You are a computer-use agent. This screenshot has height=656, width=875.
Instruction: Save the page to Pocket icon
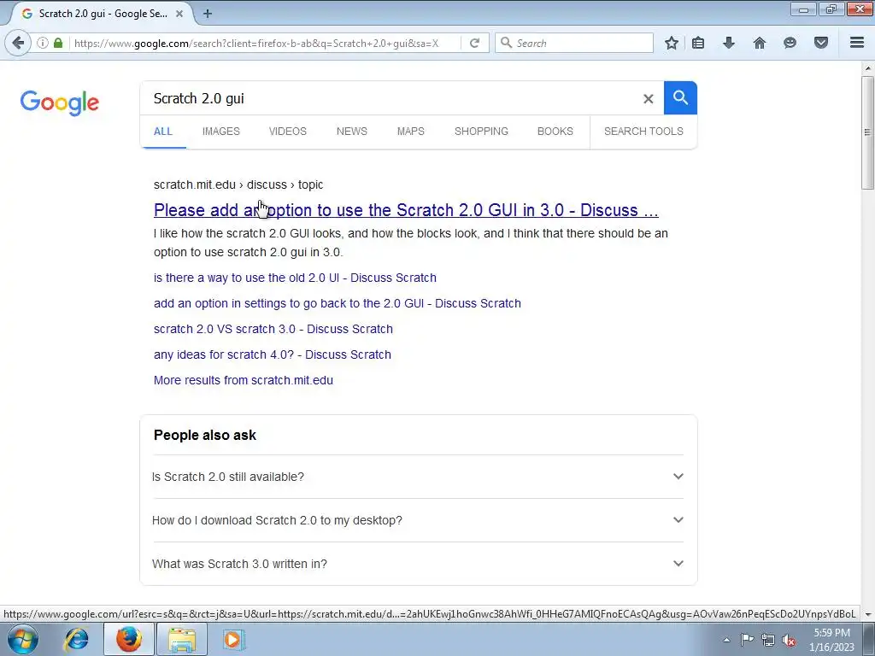(x=821, y=43)
